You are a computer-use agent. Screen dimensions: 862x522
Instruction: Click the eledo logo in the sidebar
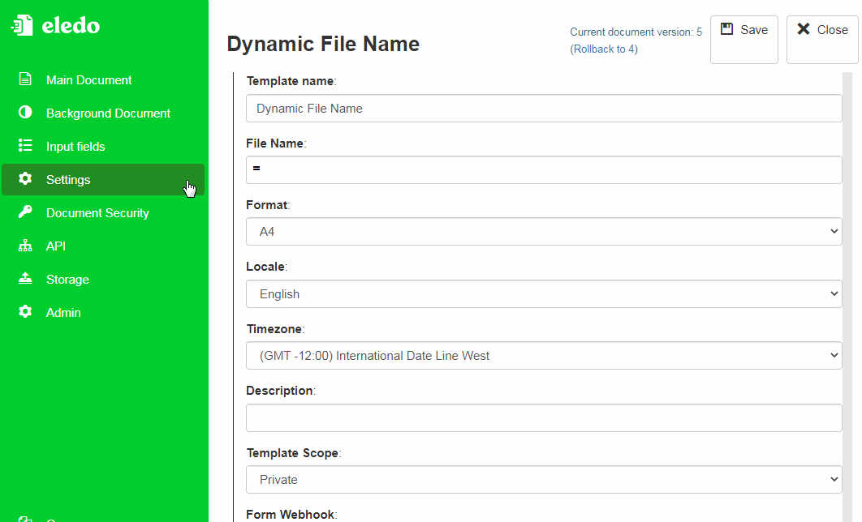pyautogui.click(x=57, y=25)
